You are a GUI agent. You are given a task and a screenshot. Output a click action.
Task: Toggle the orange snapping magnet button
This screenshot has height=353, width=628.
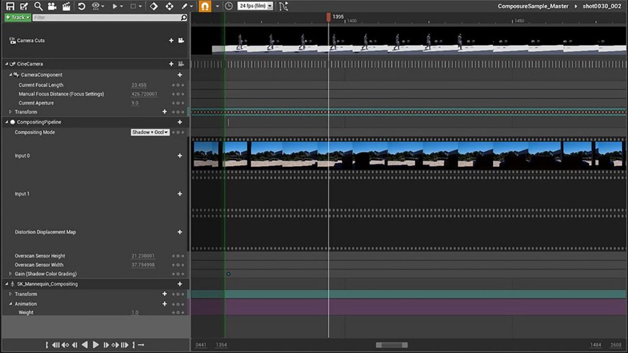click(x=205, y=6)
